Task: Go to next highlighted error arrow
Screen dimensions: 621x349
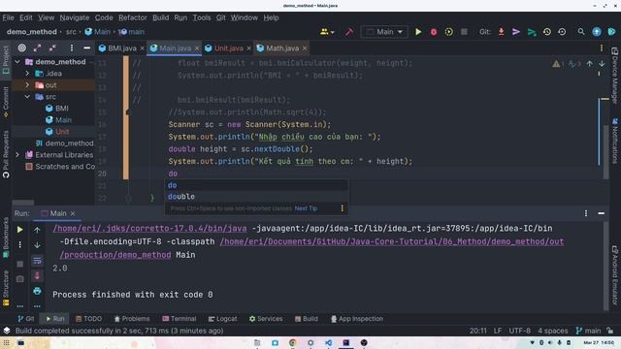Action: (602, 63)
